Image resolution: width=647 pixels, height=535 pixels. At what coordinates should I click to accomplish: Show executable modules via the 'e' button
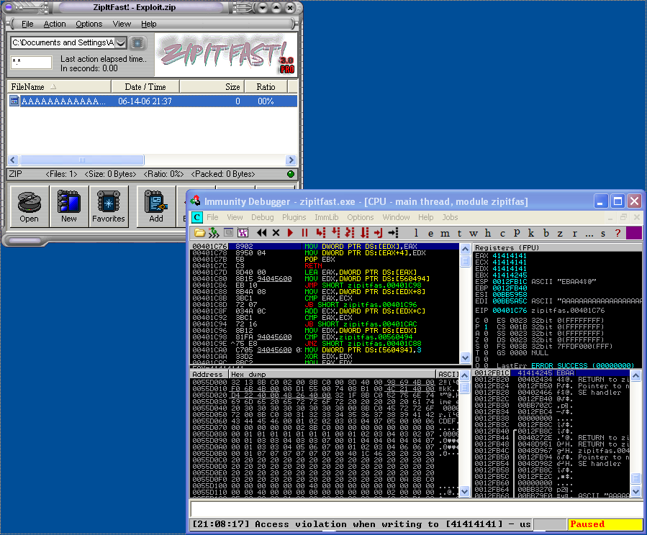430,233
